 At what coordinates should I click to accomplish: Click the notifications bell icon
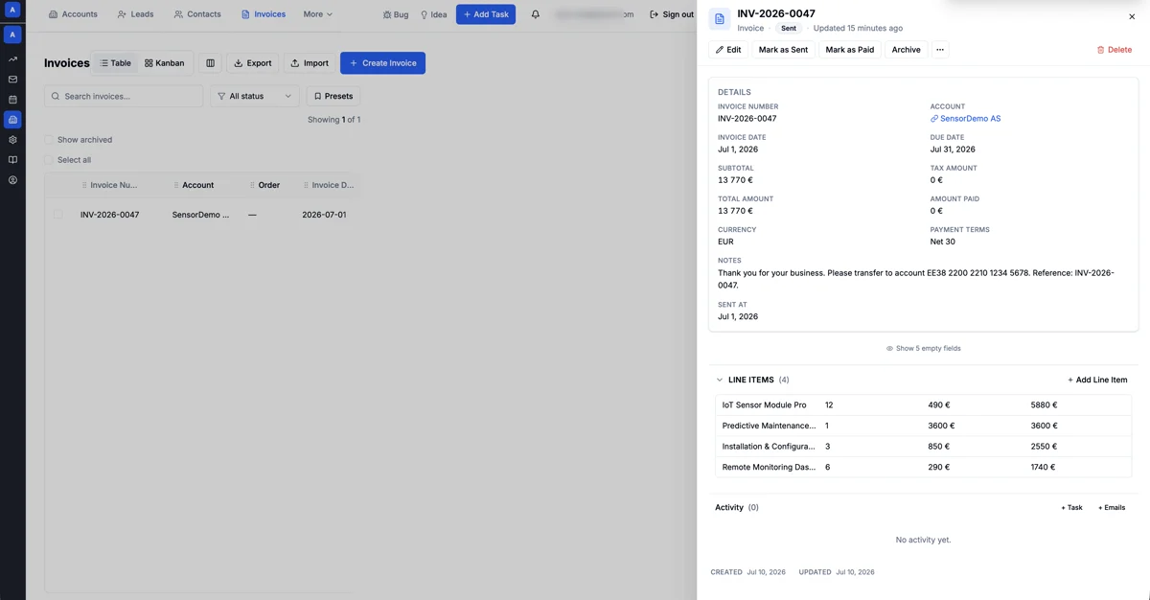point(536,14)
